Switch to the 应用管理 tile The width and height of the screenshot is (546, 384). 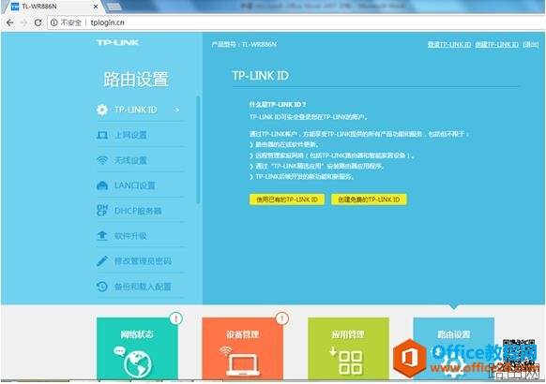348,348
